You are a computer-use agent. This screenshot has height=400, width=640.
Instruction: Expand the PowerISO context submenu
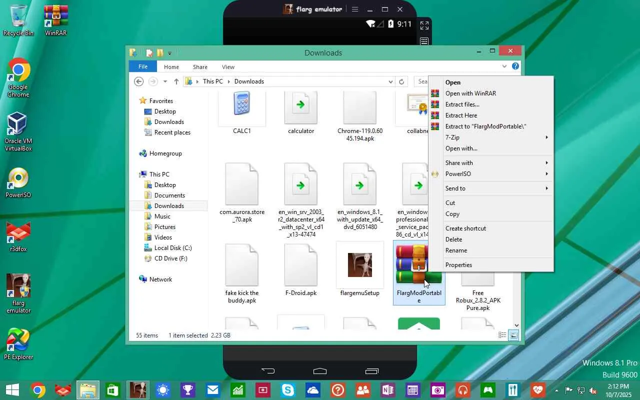click(491, 174)
